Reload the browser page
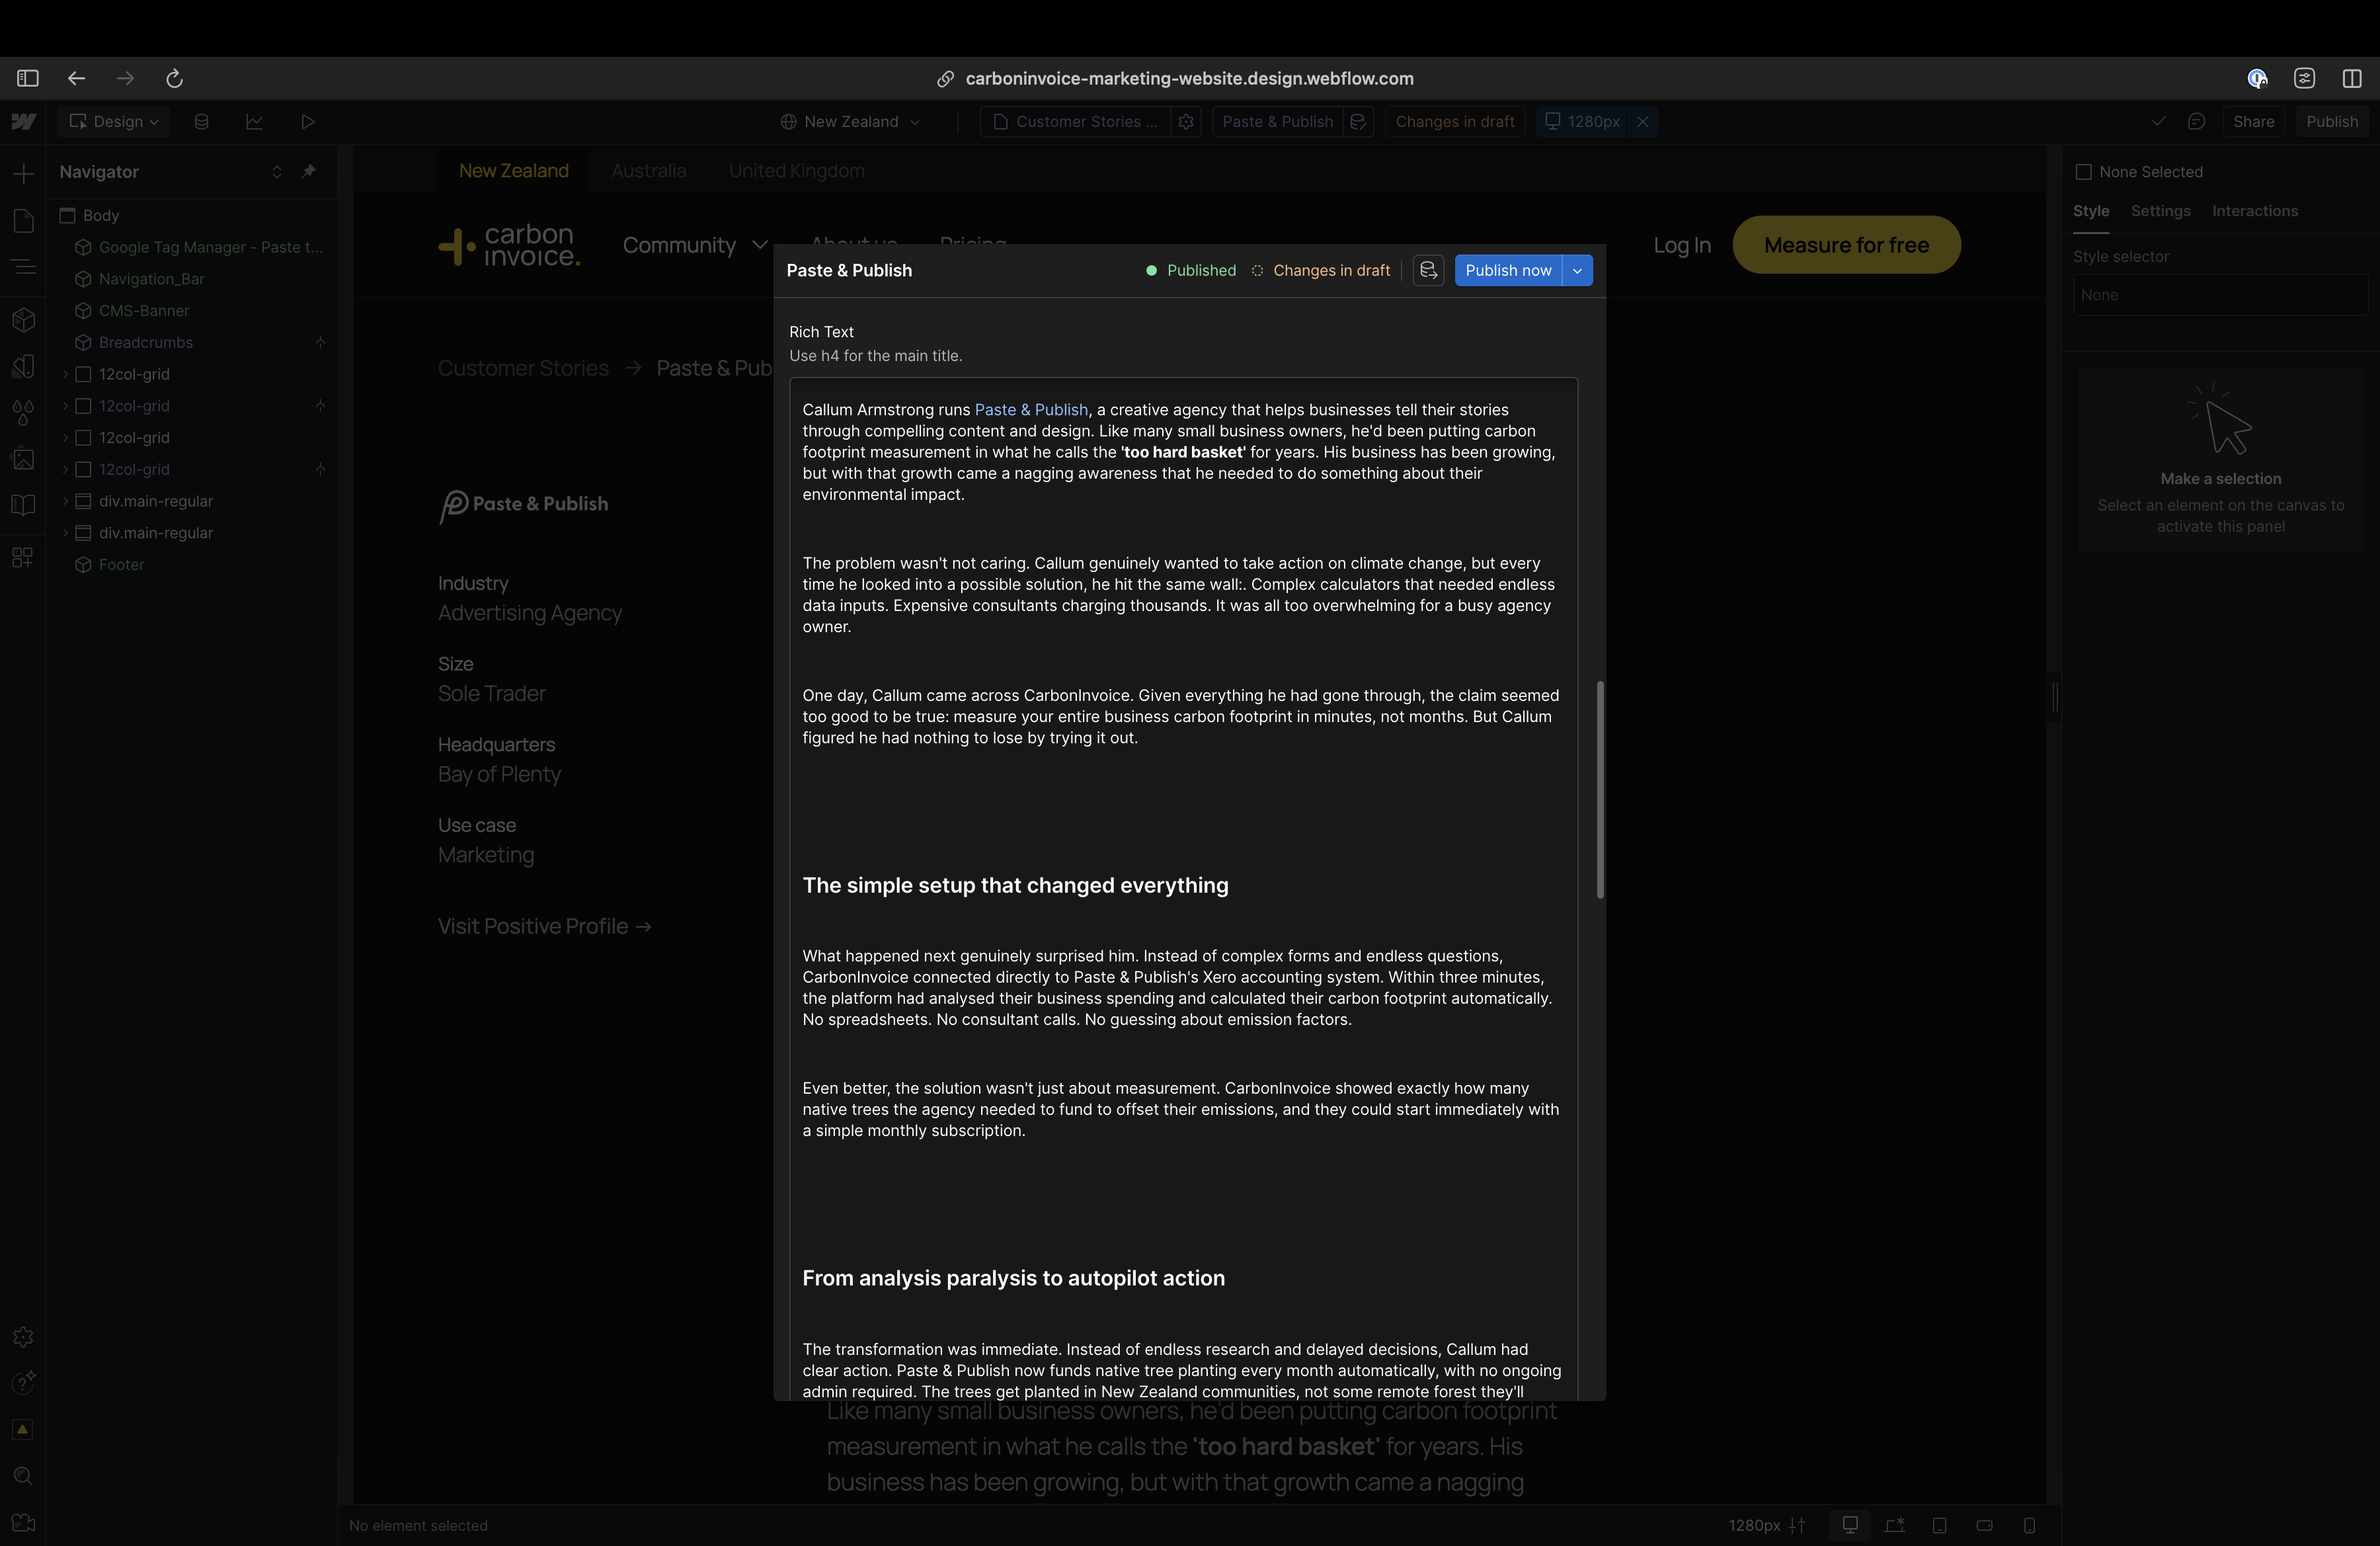This screenshot has height=1546, width=2380. pos(174,78)
